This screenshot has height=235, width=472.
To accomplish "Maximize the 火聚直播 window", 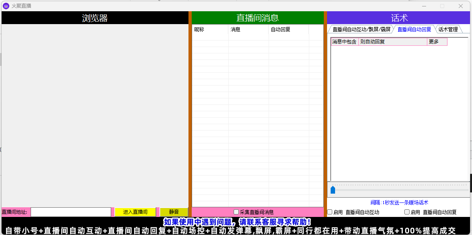I will tap(442, 6).
